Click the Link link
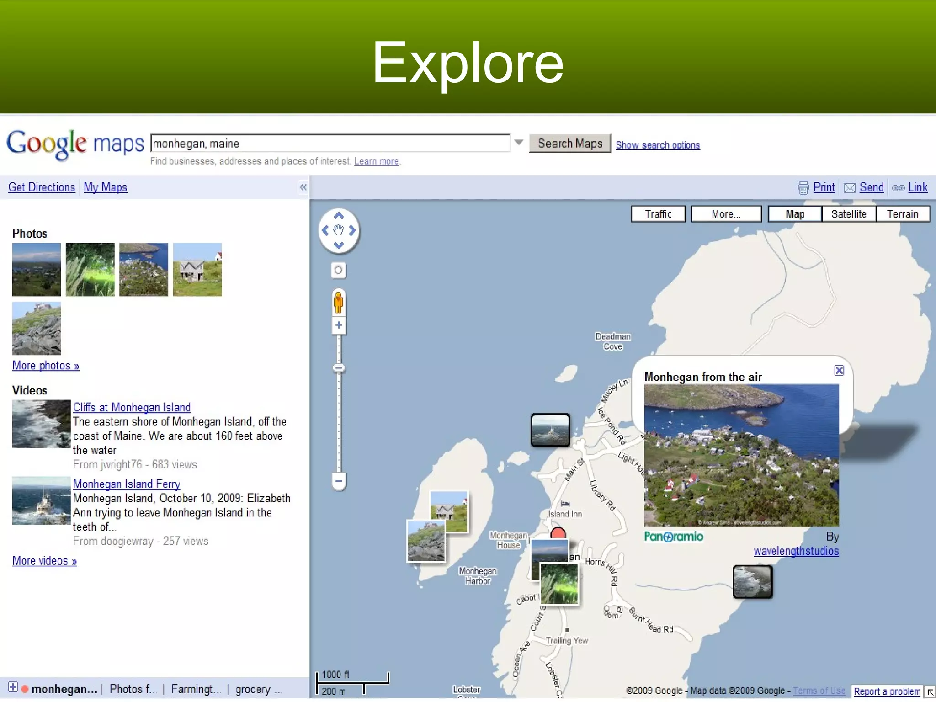This screenshot has width=936, height=702. tap(918, 187)
